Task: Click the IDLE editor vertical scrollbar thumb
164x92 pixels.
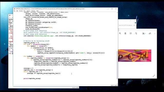Action: click(117, 65)
